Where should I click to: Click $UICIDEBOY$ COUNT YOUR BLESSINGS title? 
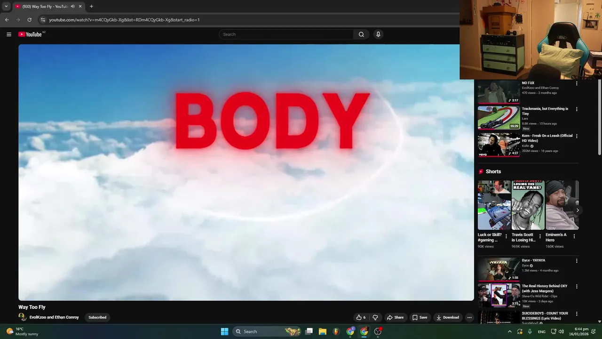545,315
